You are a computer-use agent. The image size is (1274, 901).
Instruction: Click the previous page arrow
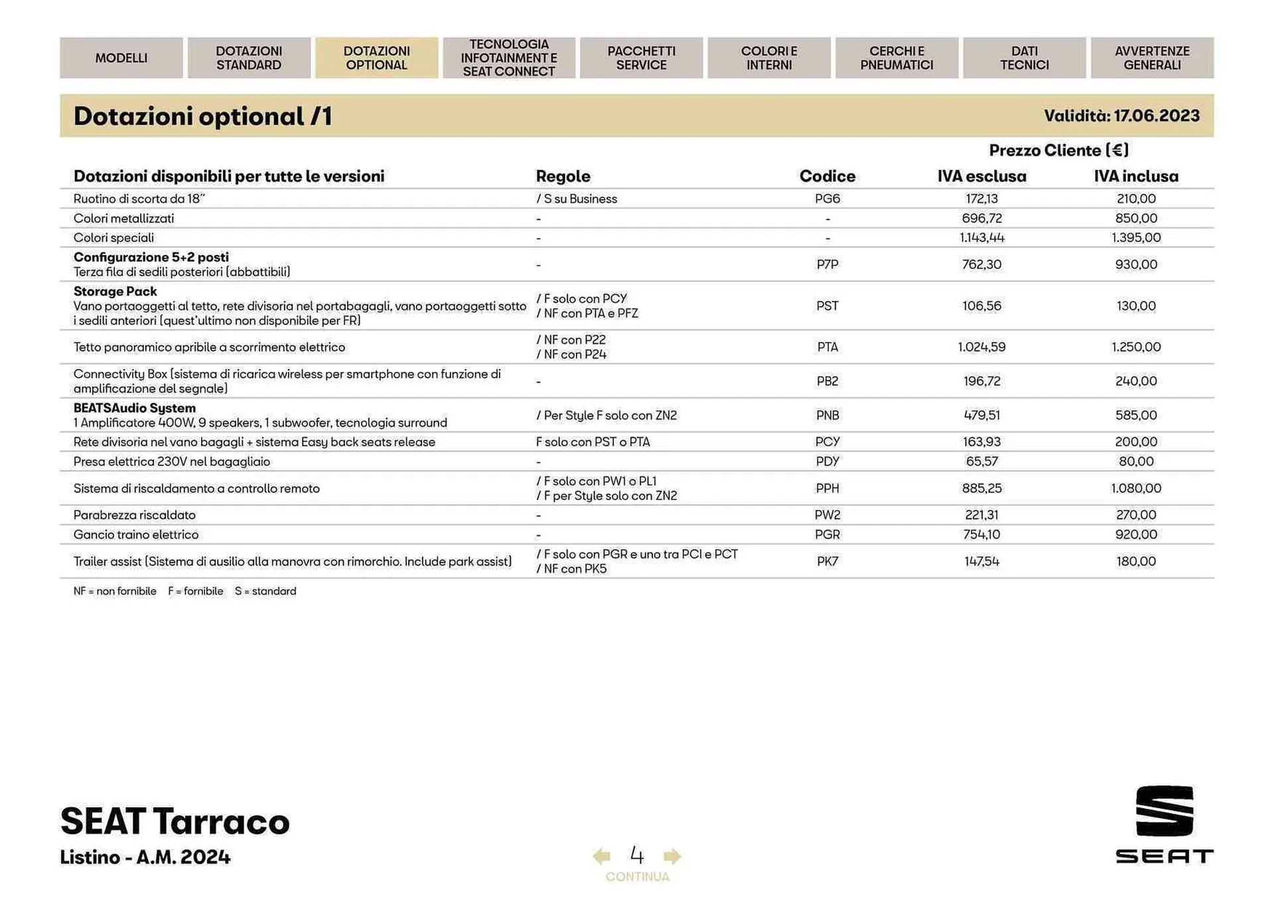(x=602, y=856)
